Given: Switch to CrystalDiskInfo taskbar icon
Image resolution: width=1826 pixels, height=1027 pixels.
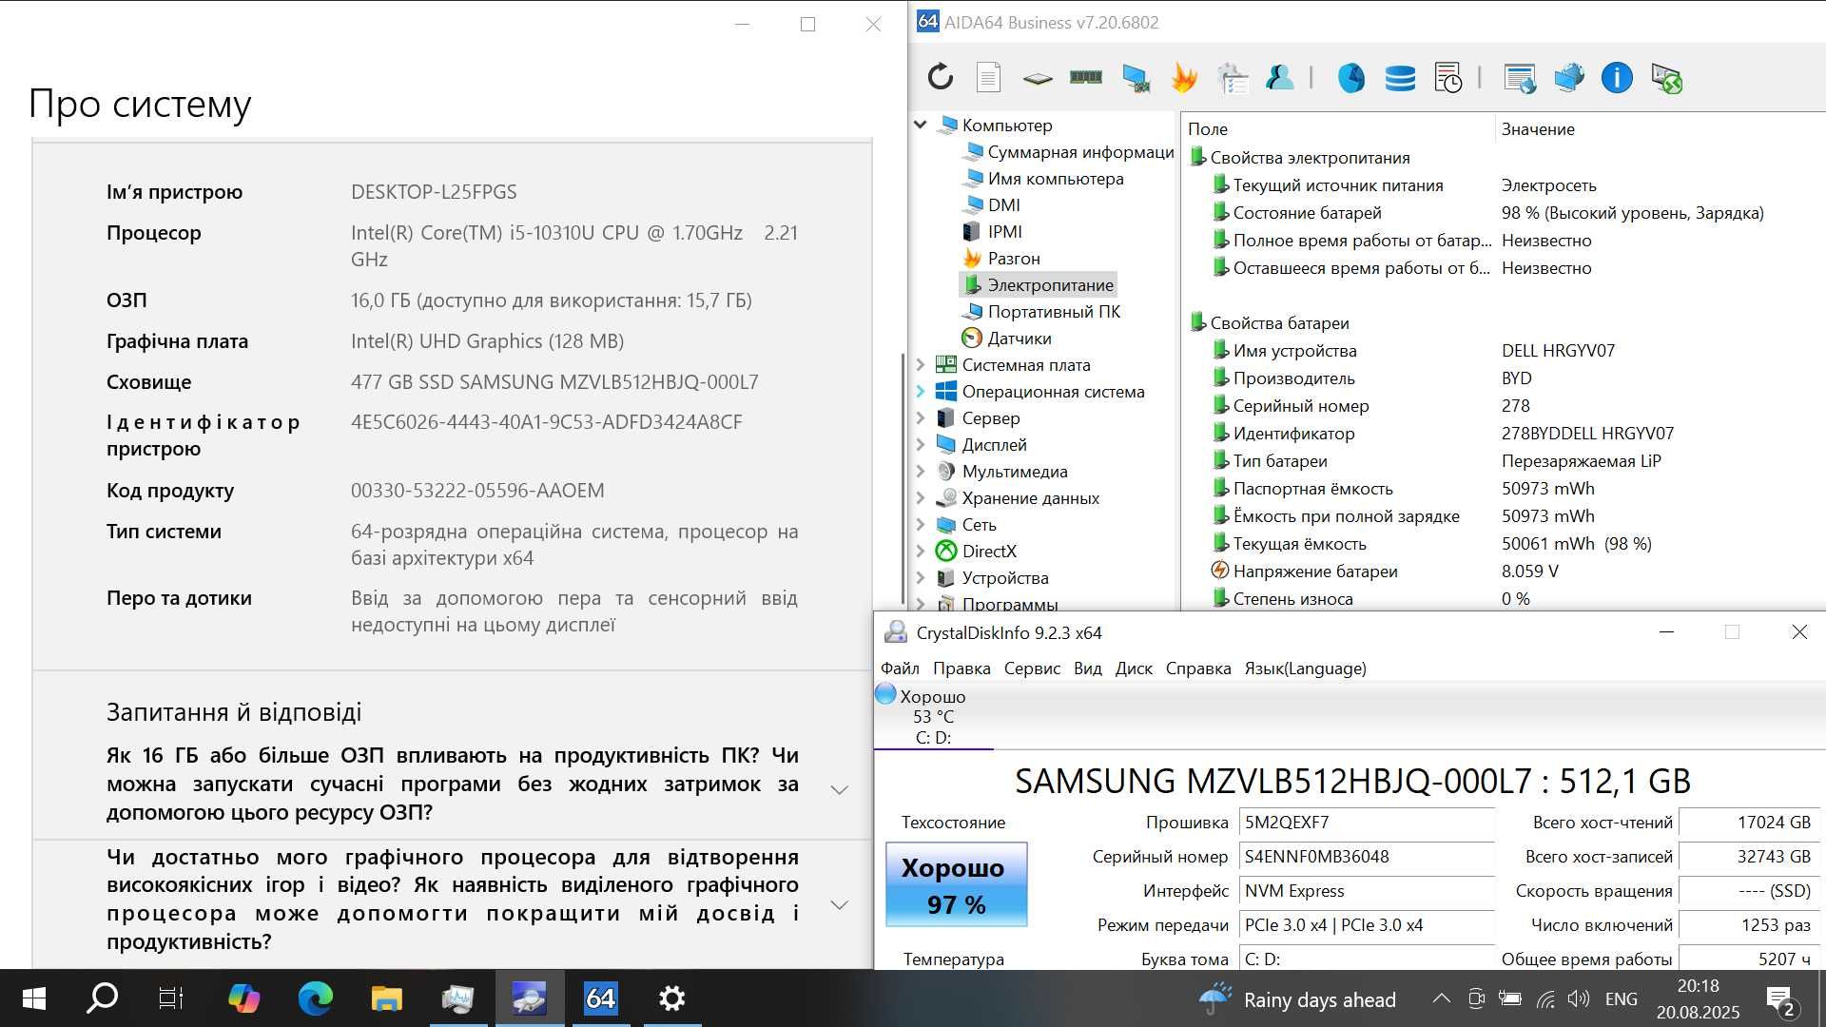Looking at the screenshot, I should pos(529,998).
